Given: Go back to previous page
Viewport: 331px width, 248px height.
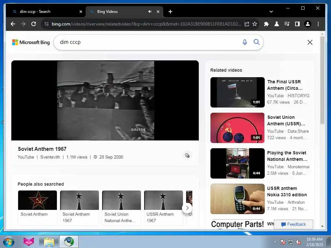Looking at the screenshot, I should pyautogui.click(x=13, y=24).
